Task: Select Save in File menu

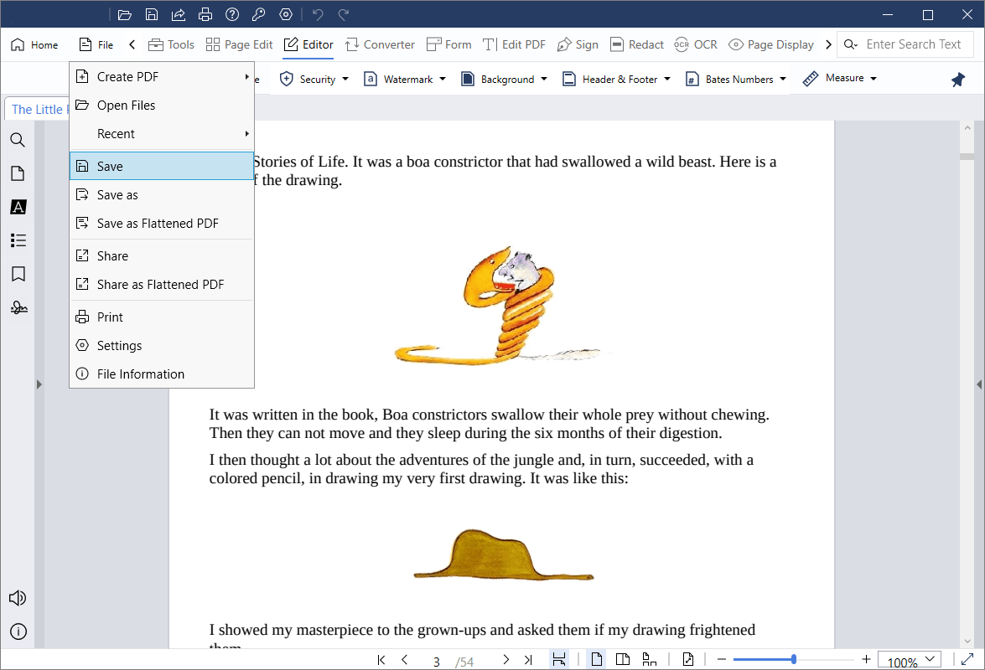Action: tap(162, 167)
